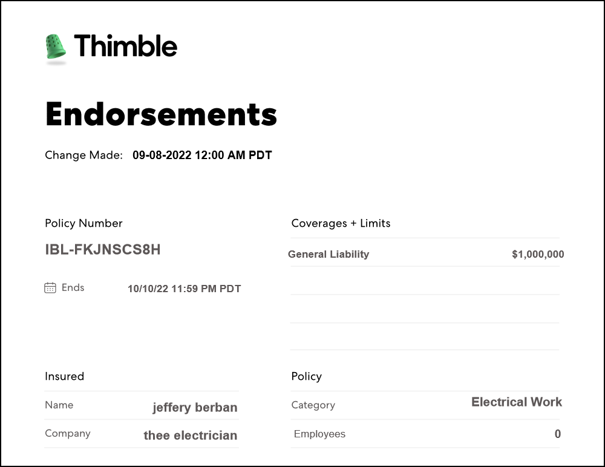Select company name thee electrician
Image resolution: width=605 pixels, height=467 pixels.
pos(190,436)
